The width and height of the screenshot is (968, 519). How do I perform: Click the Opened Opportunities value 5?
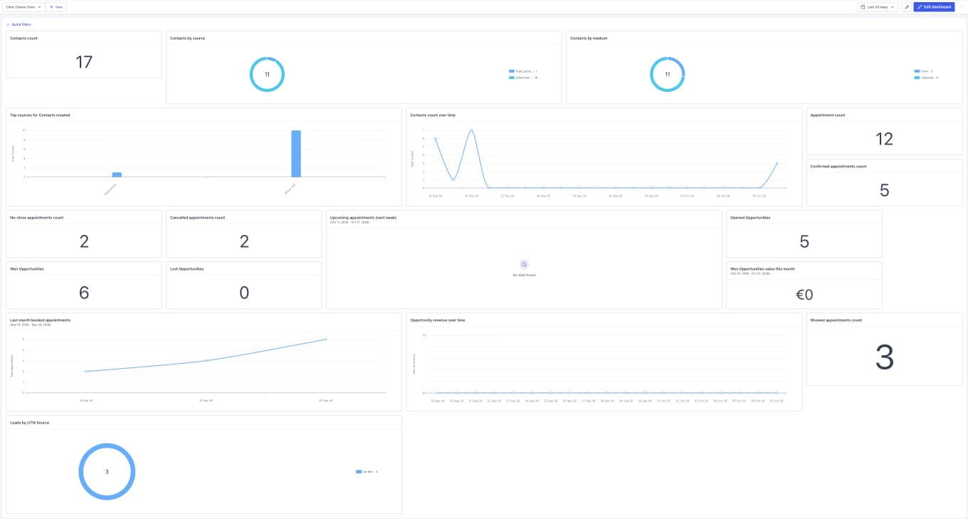804,241
